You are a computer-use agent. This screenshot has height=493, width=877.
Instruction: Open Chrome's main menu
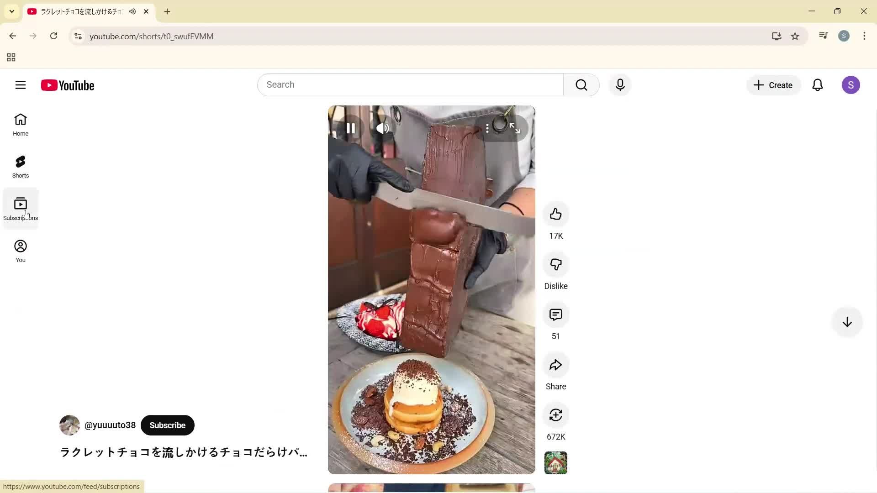coord(864,36)
